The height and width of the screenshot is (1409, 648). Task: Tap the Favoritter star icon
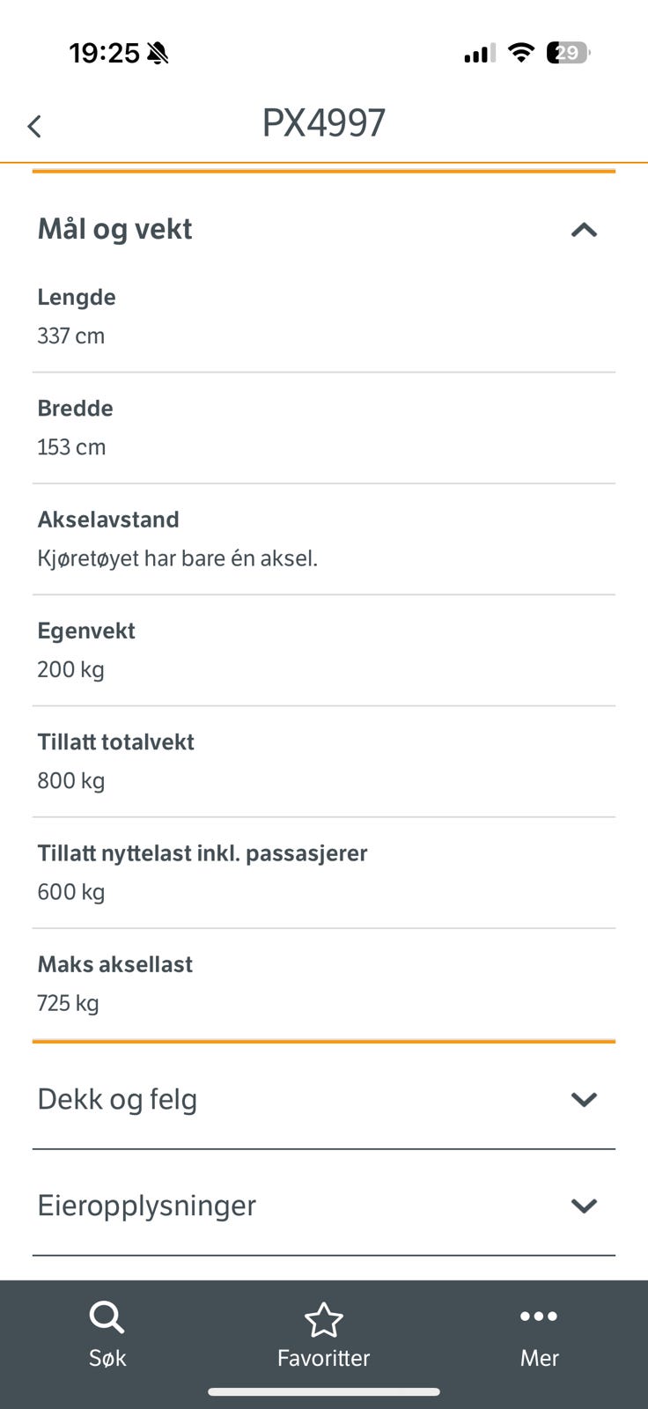pyautogui.click(x=323, y=1319)
